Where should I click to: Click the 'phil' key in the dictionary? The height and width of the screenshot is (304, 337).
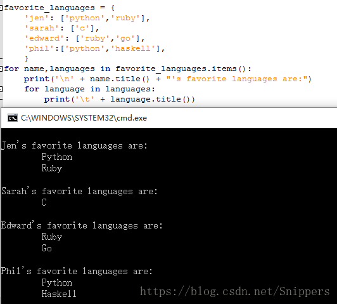point(39,48)
